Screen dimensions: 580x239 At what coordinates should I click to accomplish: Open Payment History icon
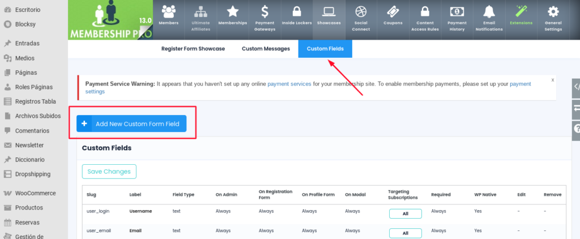[x=457, y=11]
